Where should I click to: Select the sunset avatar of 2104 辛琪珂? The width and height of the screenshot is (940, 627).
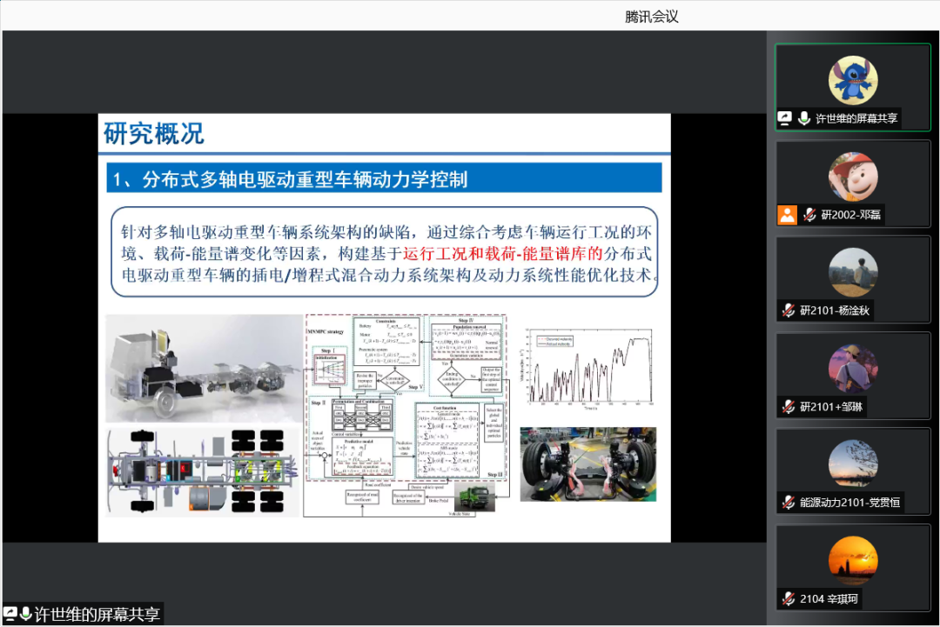853,561
